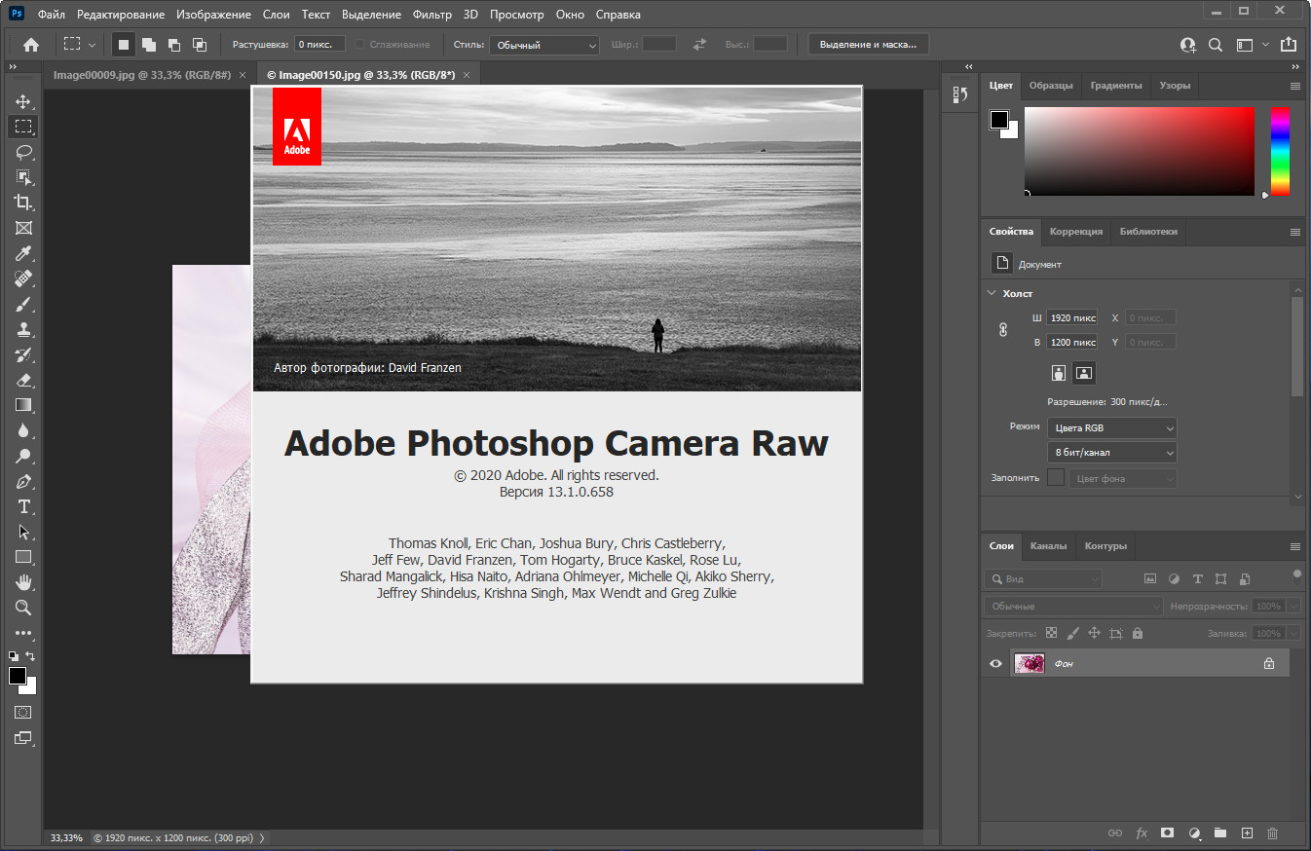The width and height of the screenshot is (1311, 851).
Task: Select the Zoom tool
Action: [x=23, y=608]
